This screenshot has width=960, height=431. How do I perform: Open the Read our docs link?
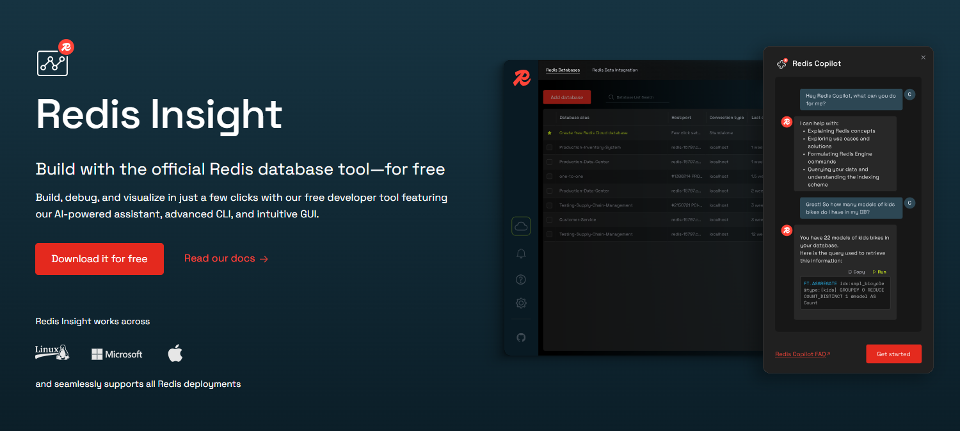coord(226,258)
